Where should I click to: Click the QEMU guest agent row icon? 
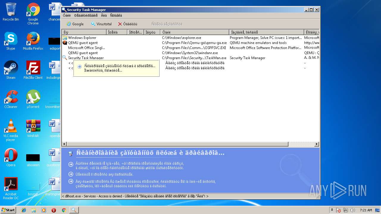pos(65,43)
